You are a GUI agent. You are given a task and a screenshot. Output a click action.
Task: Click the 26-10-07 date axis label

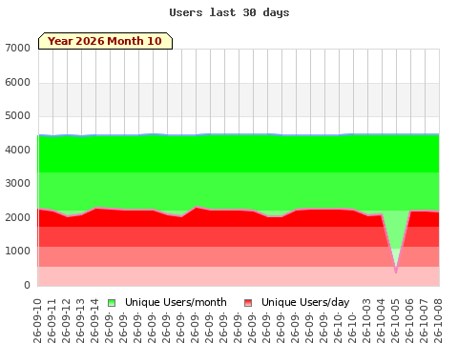pyautogui.click(x=424, y=320)
